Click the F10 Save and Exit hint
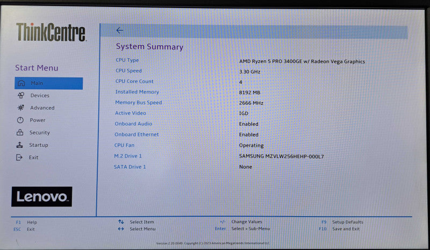430x250 pixels. pos(339,228)
